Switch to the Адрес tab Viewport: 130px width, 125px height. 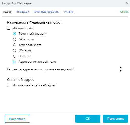[7, 12]
